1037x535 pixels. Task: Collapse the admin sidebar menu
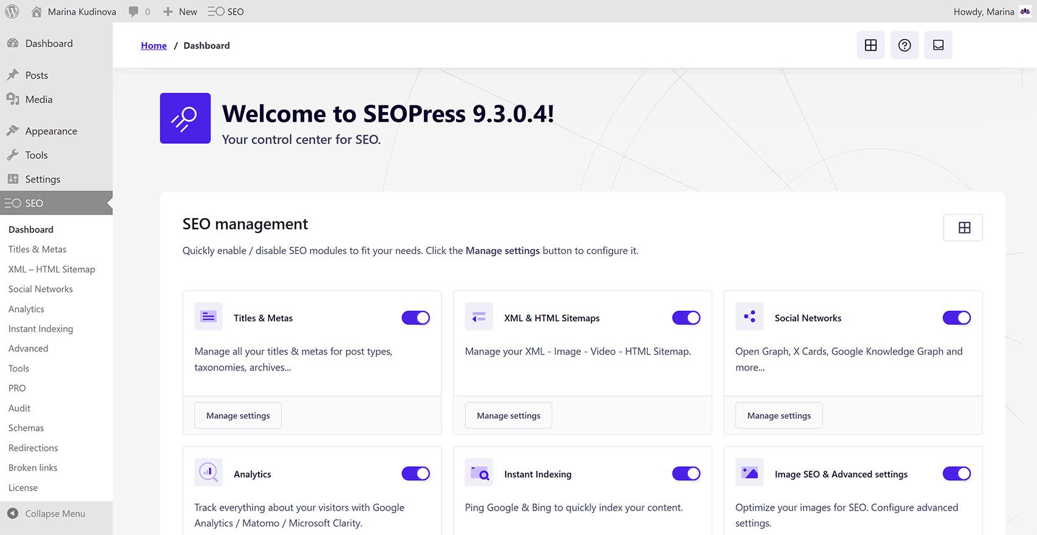56,514
